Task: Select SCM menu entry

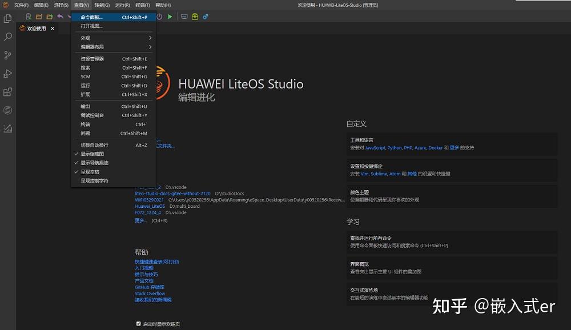Action: [x=114, y=77]
